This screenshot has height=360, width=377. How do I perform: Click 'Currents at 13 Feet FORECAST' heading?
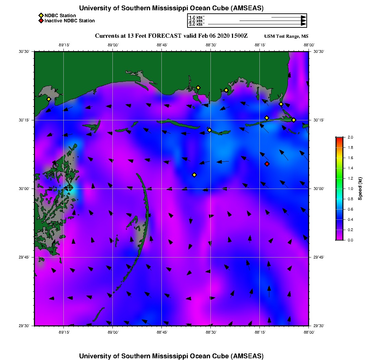(138, 36)
